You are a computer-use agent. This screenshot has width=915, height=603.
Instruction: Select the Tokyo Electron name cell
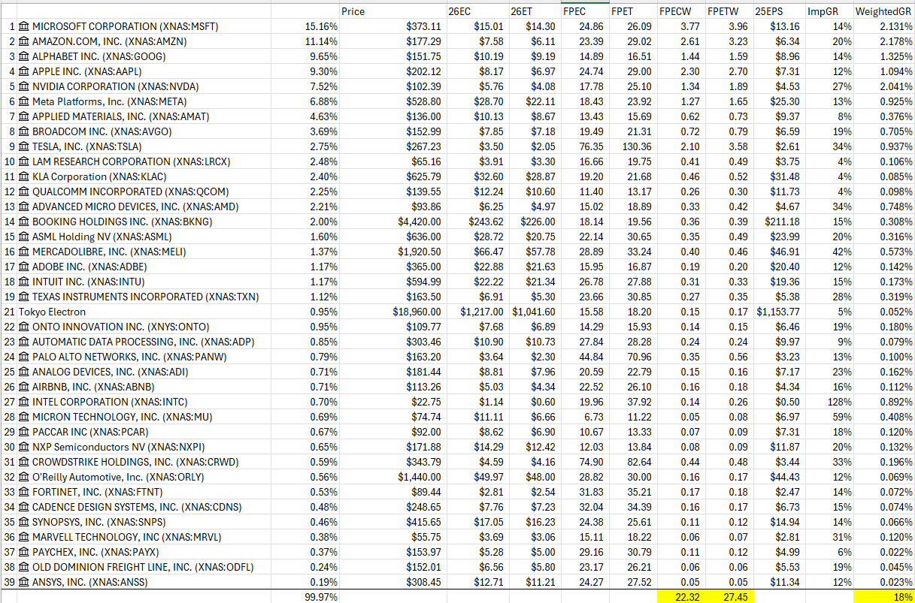[144, 312]
